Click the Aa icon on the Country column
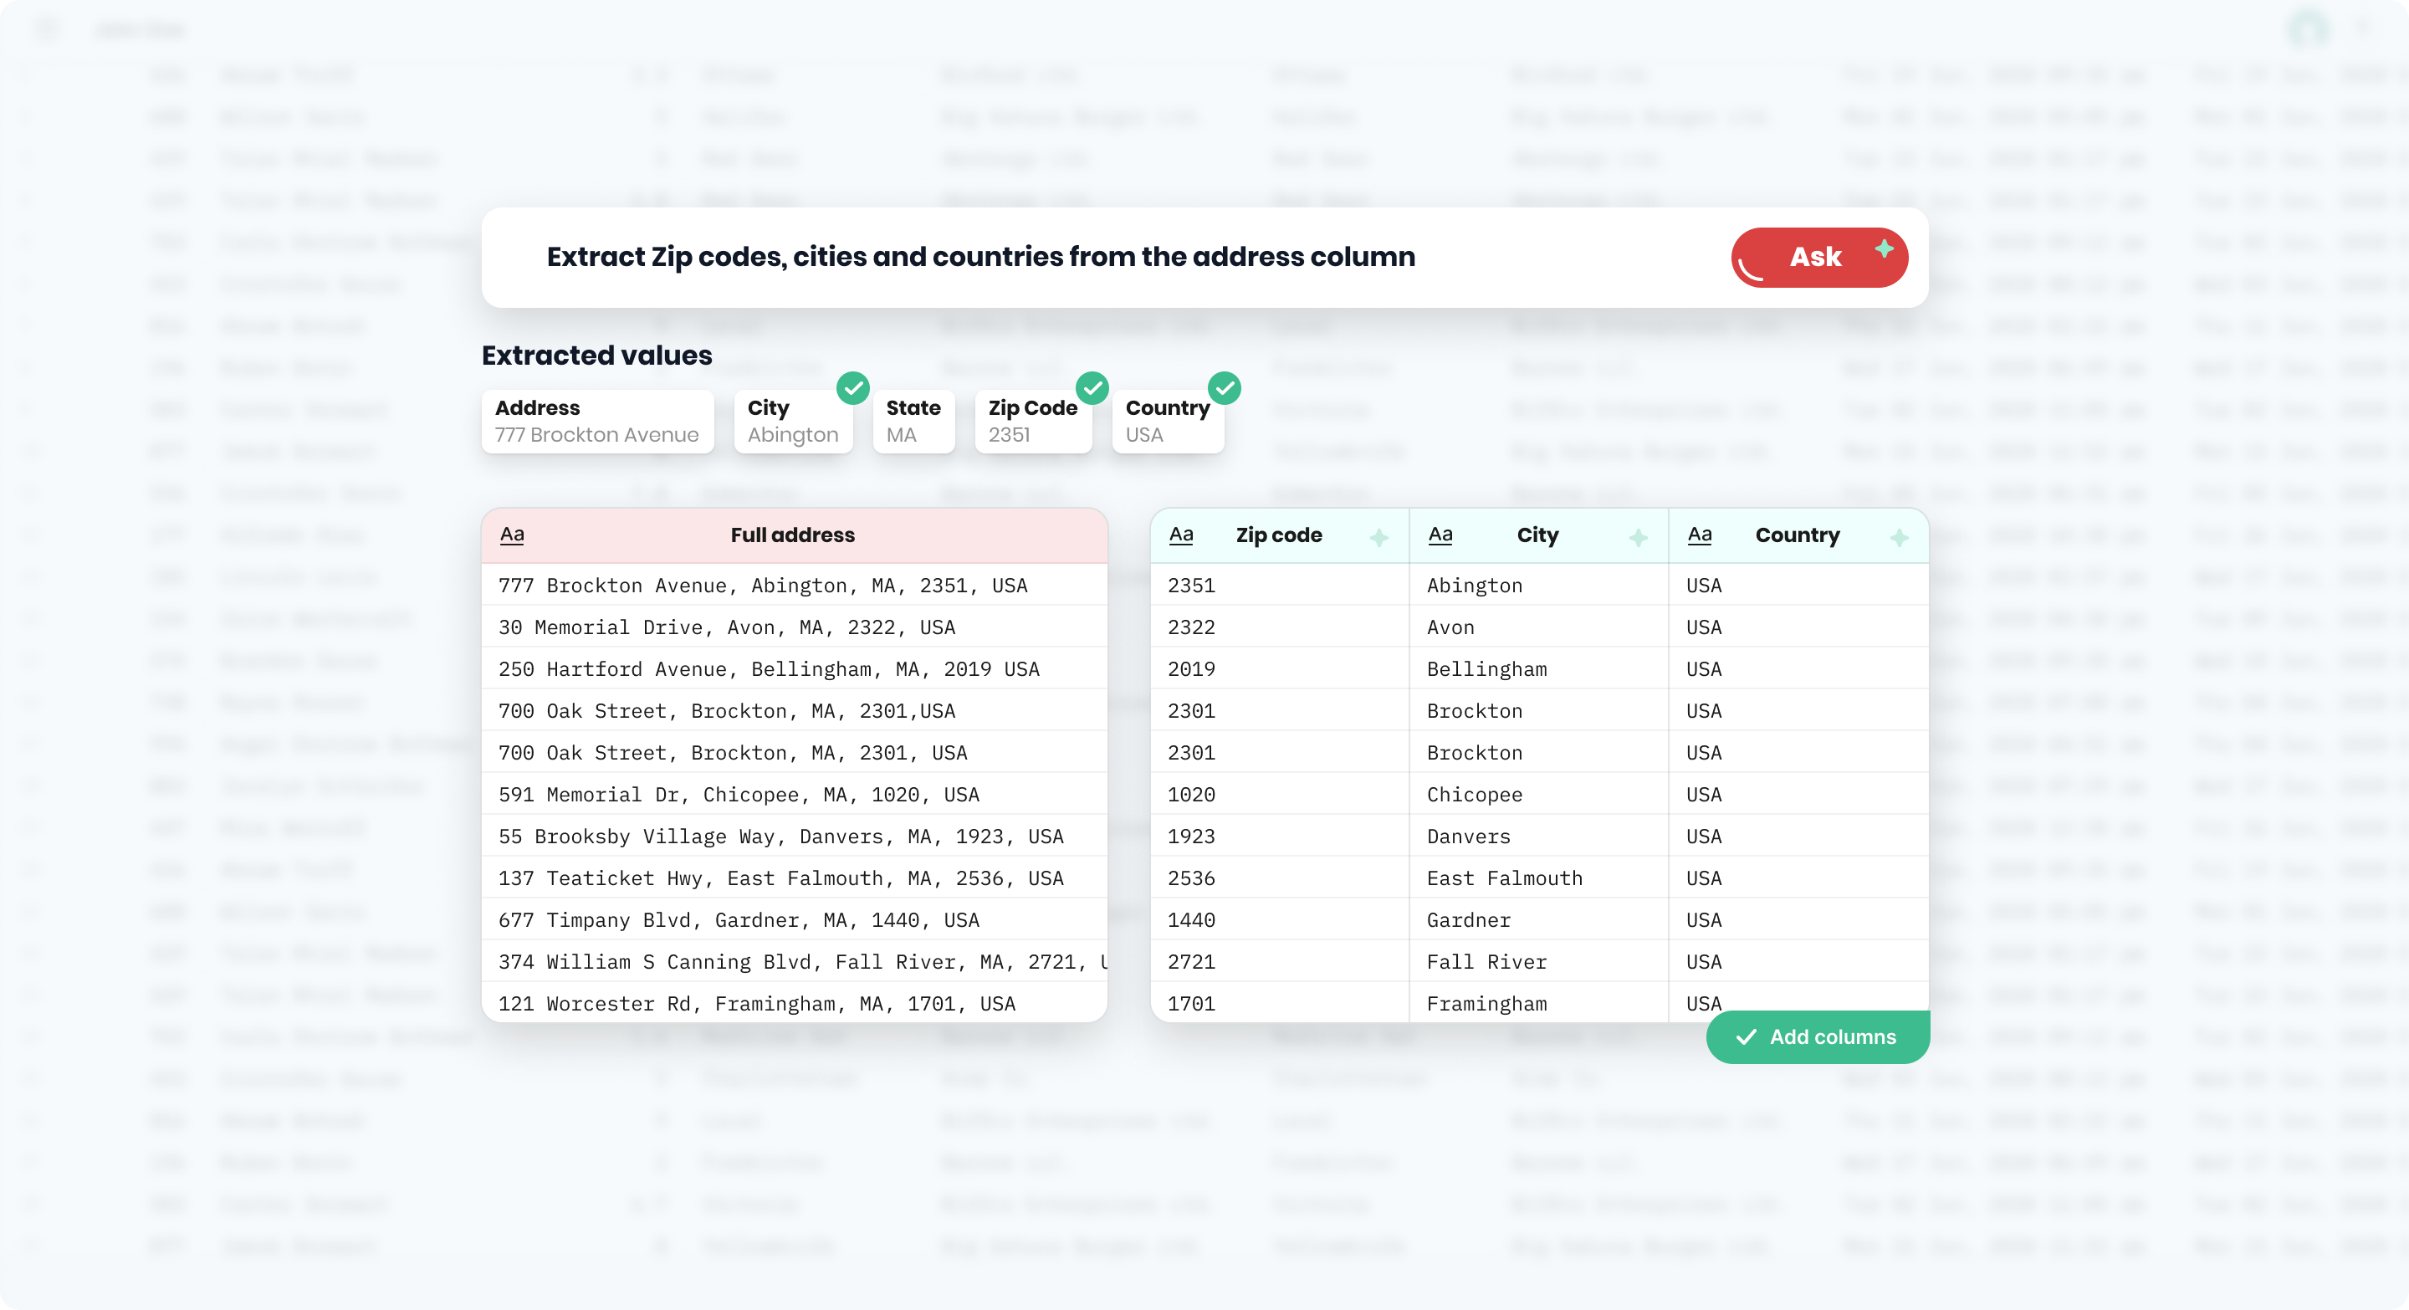 point(1701,535)
